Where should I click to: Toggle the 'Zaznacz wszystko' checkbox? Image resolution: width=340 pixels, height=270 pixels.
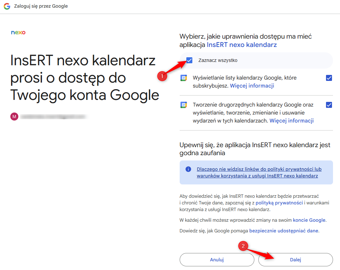(189, 60)
